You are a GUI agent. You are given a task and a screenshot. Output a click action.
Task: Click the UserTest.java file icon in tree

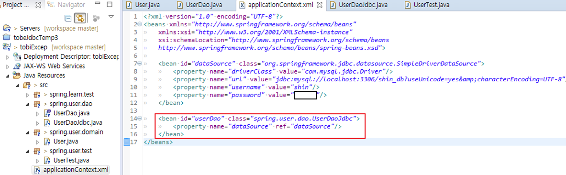pyautogui.click(x=47, y=160)
